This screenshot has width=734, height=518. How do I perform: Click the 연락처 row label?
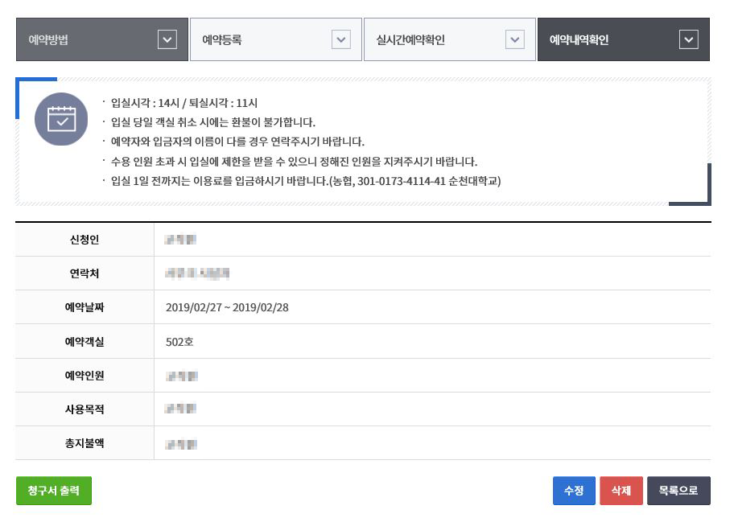coord(85,273)
